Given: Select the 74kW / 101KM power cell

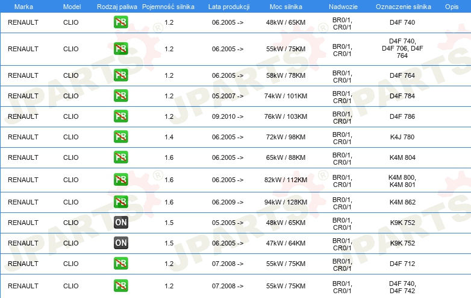Looking at the screenshot, I should [285, 97].
